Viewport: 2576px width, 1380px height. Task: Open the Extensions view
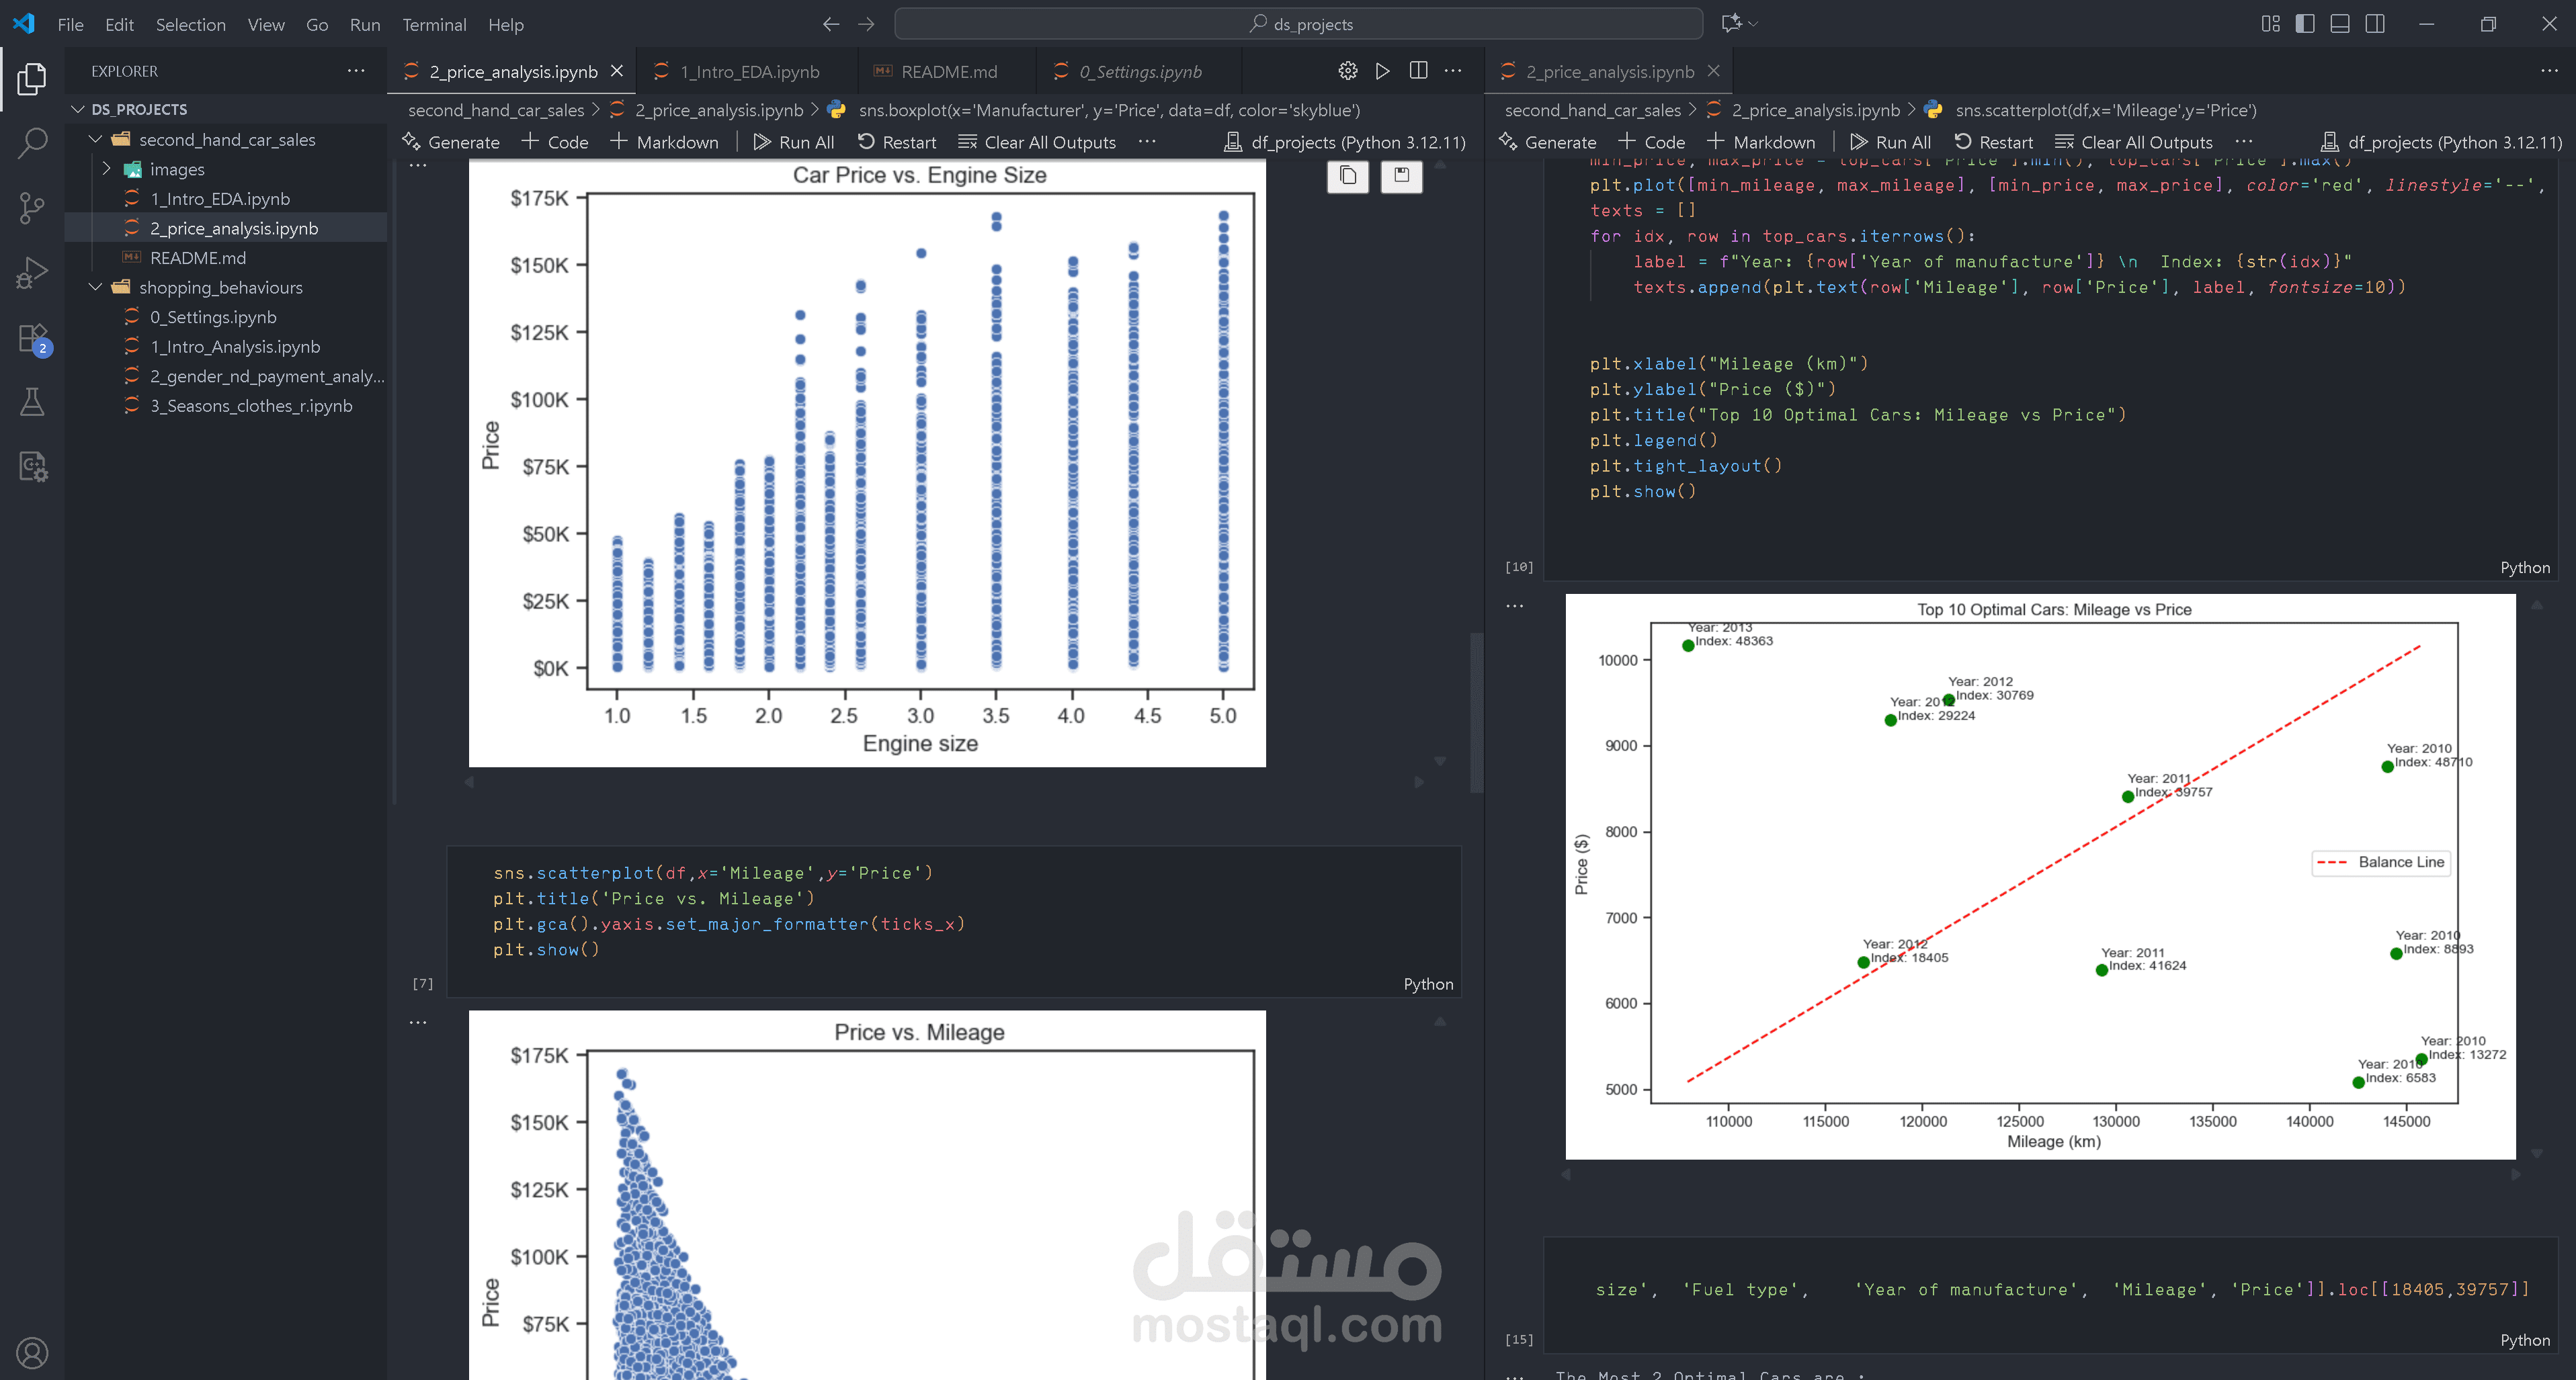(32, 338)
